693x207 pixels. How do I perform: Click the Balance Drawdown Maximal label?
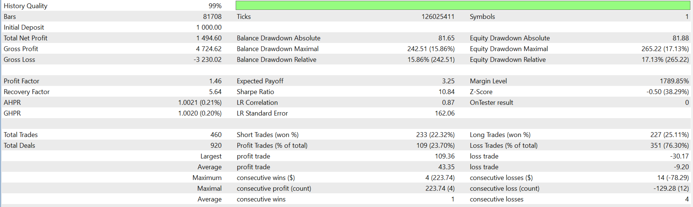point(277,49)
